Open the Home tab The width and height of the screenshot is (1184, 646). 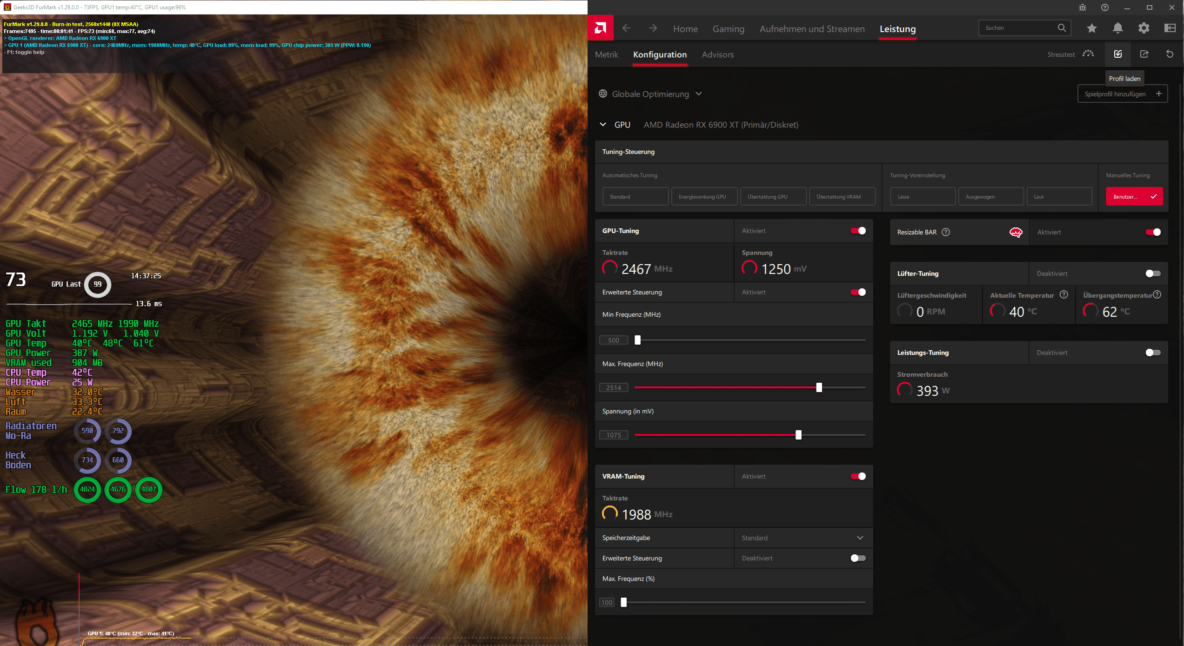(x=685, y=29)
